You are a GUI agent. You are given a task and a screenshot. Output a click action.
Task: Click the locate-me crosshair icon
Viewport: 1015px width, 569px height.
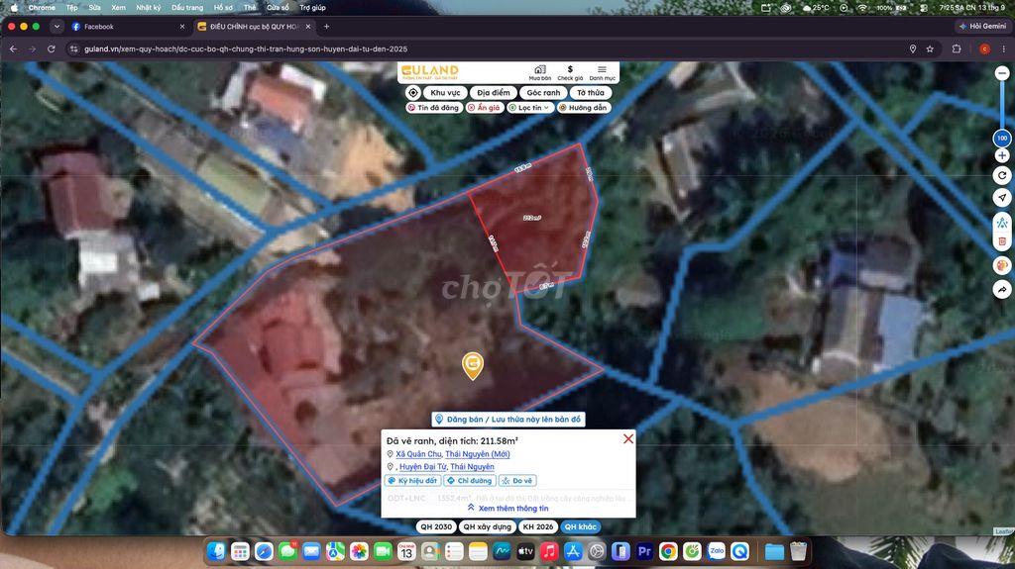(x=413, y=92)
